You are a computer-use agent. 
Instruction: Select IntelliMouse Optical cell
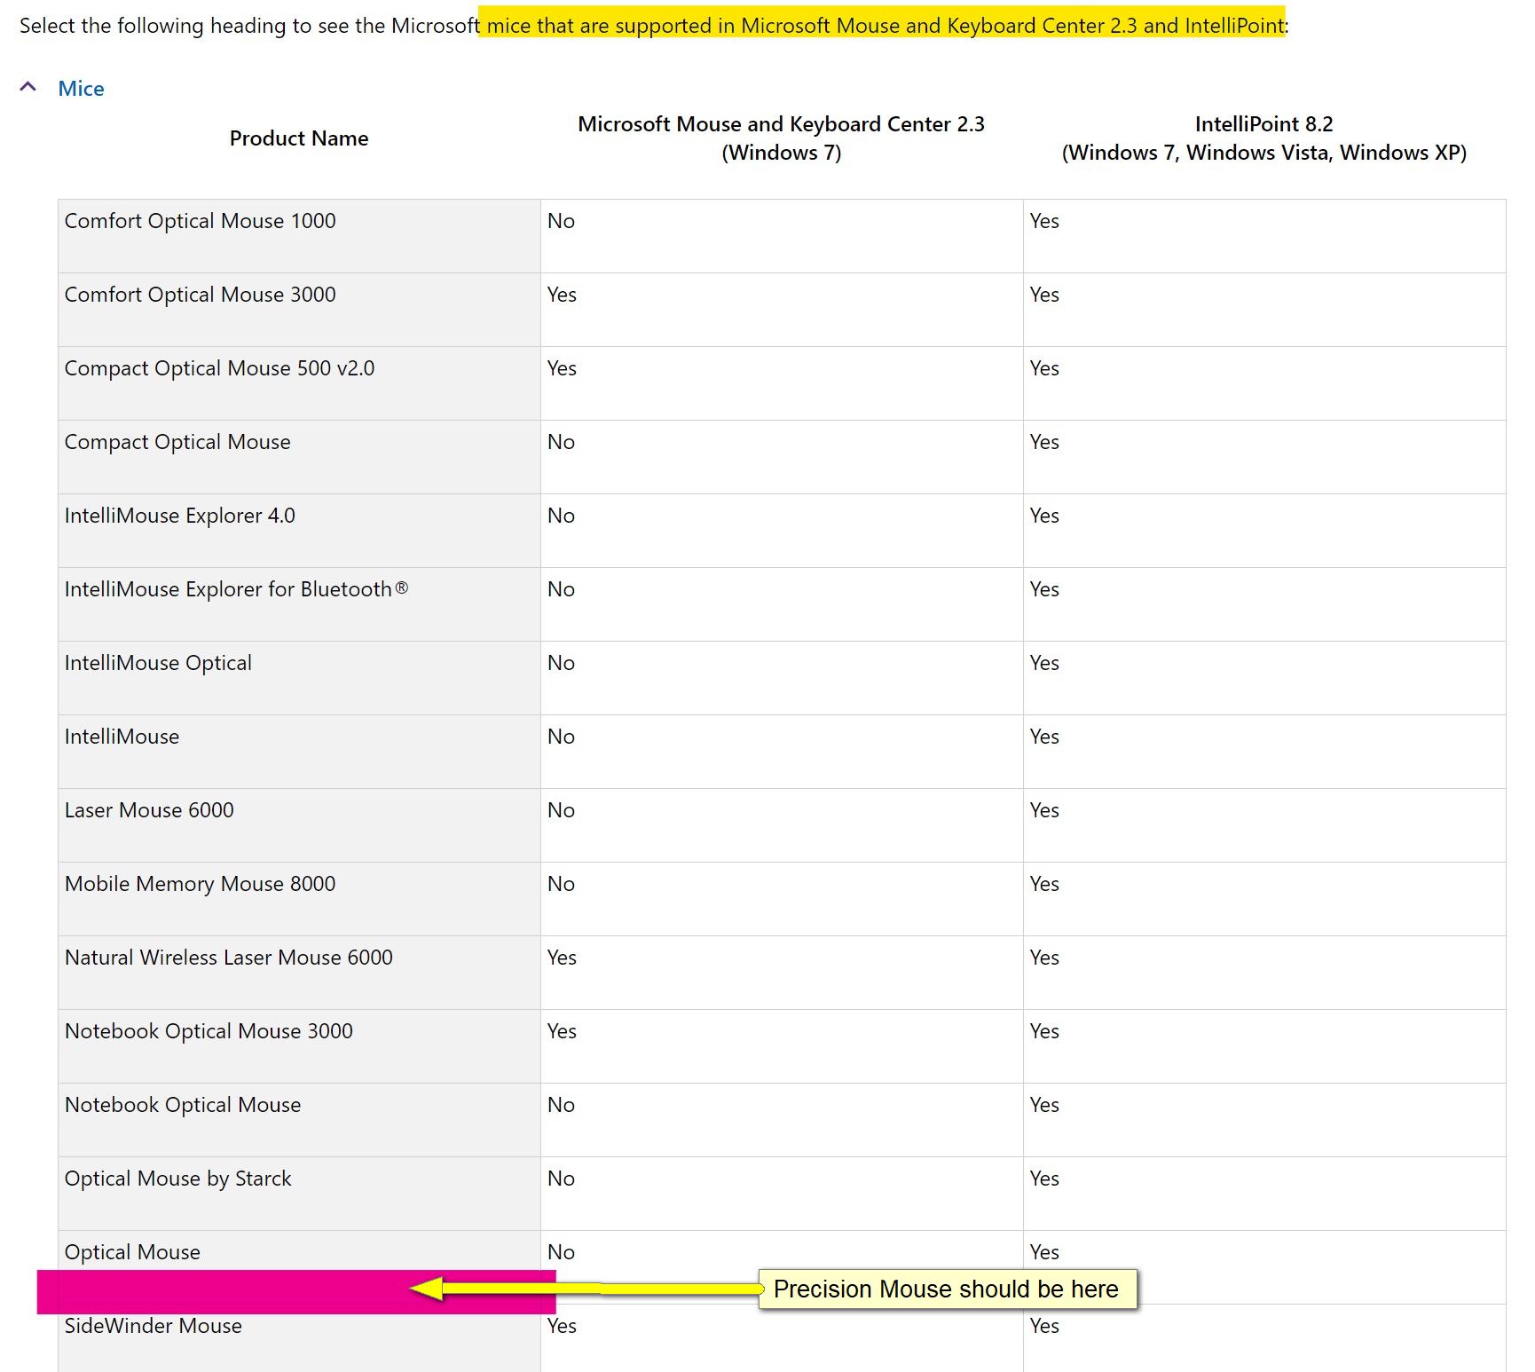point(299,678)
